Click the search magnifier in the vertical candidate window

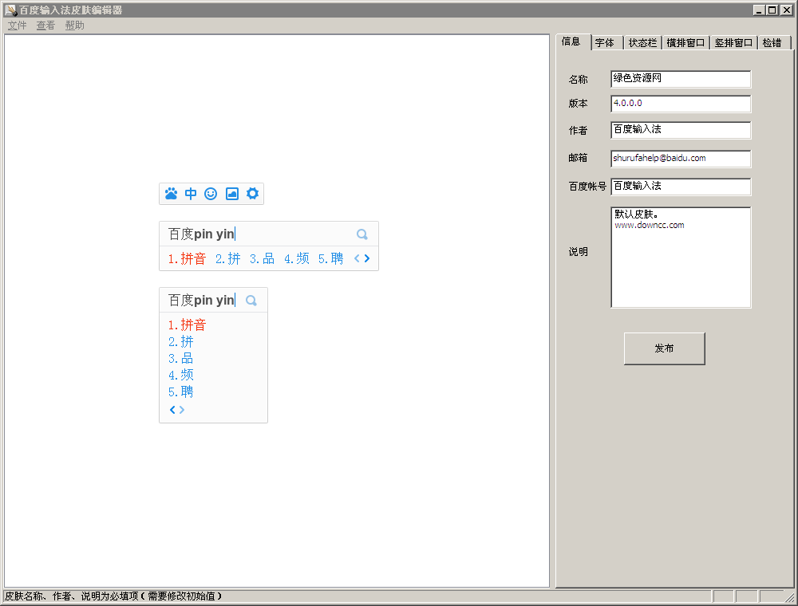(x=251, y=300)
